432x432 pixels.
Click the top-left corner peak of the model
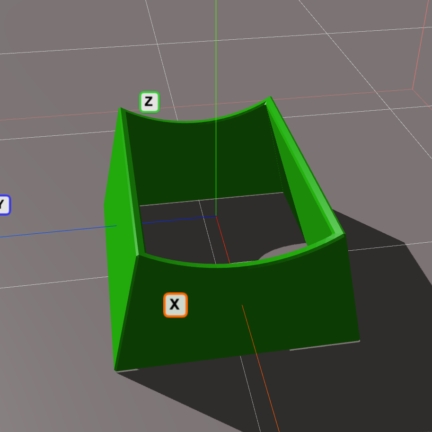120,109
